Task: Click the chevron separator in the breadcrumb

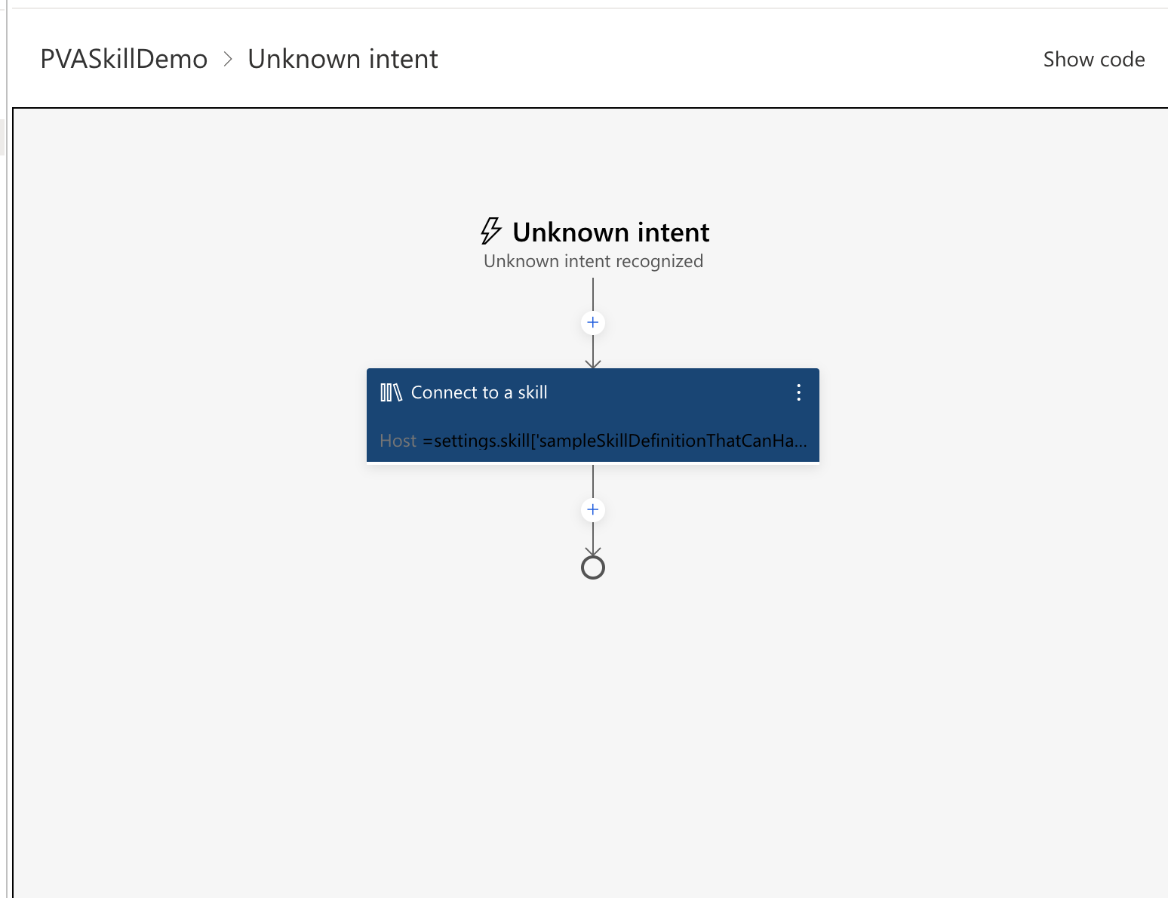Action: [228, 59]
